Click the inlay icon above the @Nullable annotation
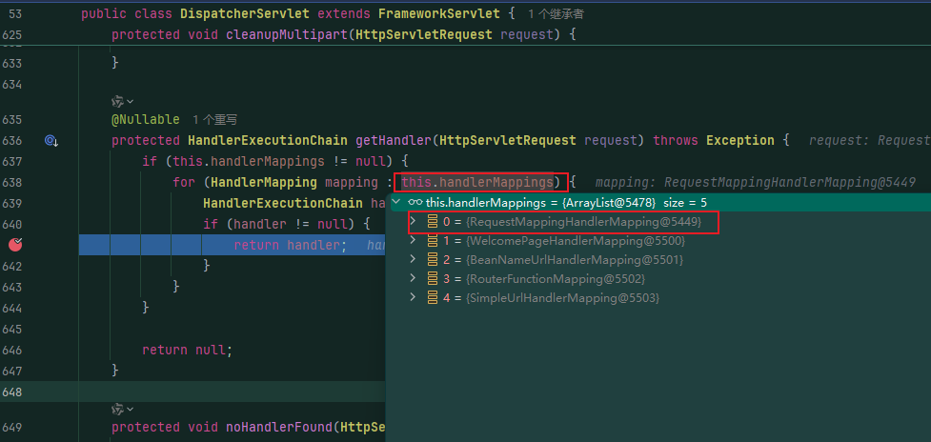Image resolution: width=931 pixels, height=442 pixels. pos(117,102)
